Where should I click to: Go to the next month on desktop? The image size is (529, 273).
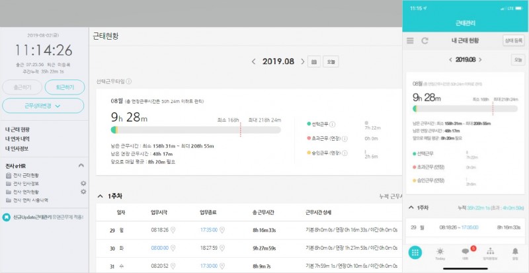click(303, 61)
